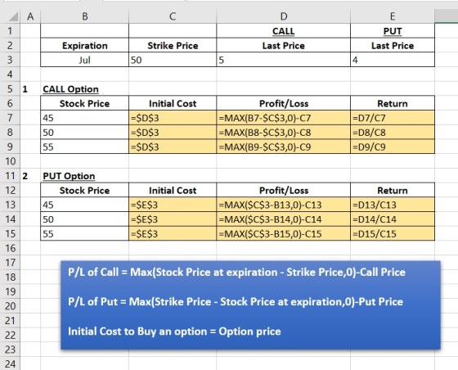458x370 pixels.
Task: Select formula =MAX(B7-$C$3,0)-C7
Action: tap(284, 118)
